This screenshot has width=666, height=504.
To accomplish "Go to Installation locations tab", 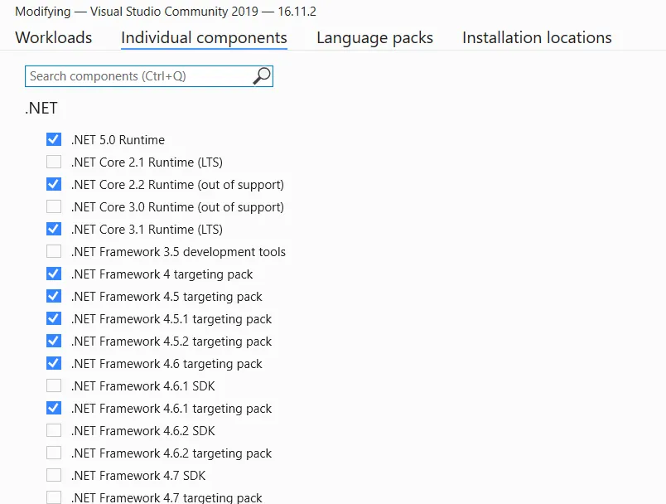I will point(537,37).
